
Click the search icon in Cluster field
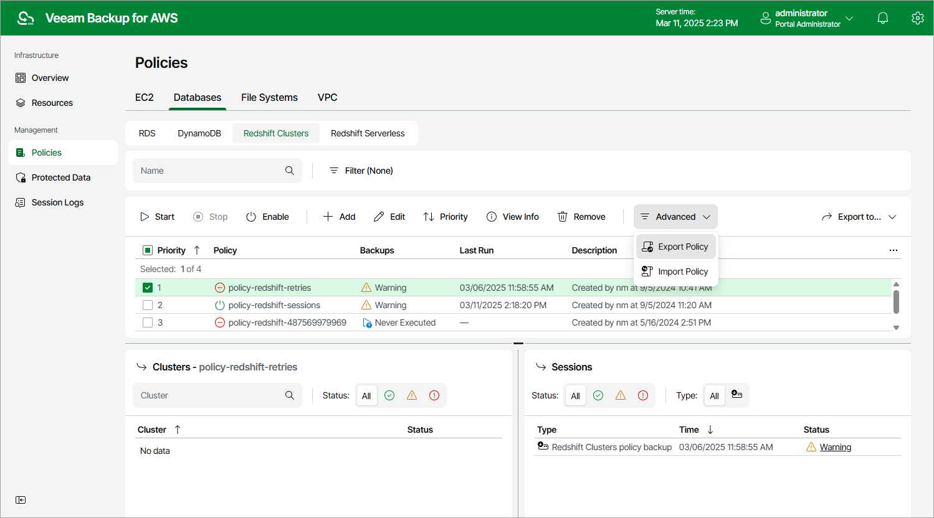click(290, 395)
